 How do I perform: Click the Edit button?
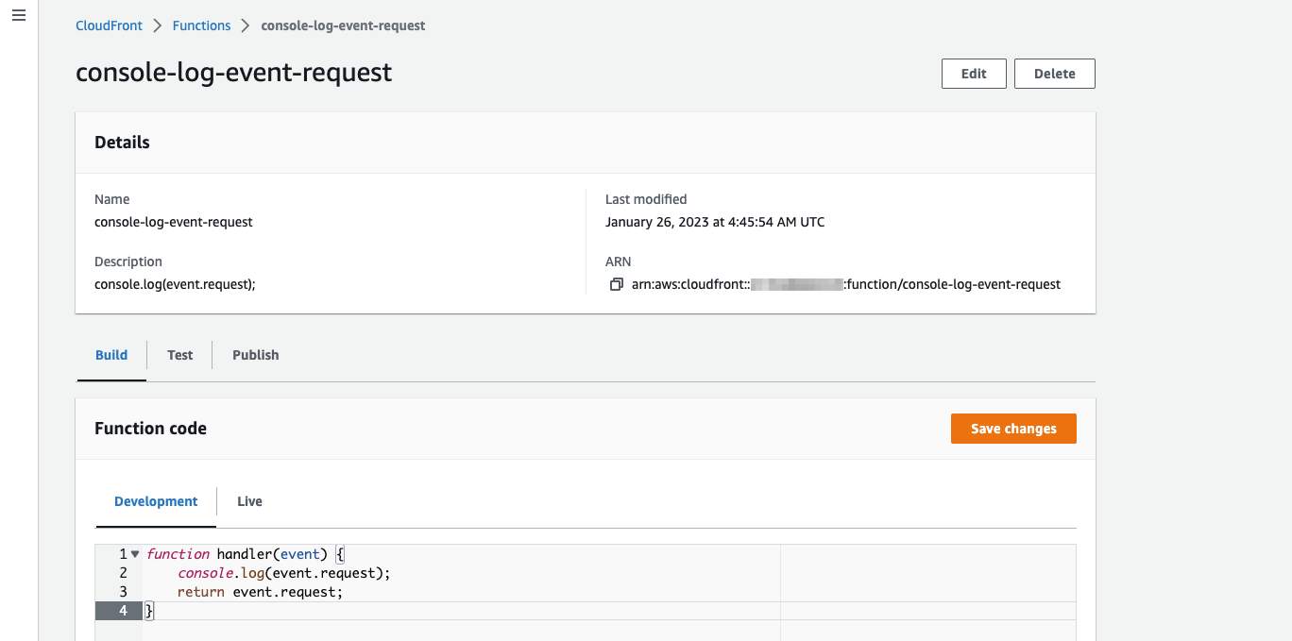pyautogui.click(x=974, y=74)
